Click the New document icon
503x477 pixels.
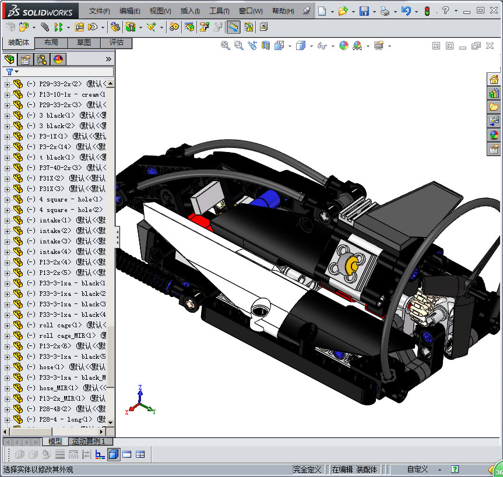tap(322, 11)
